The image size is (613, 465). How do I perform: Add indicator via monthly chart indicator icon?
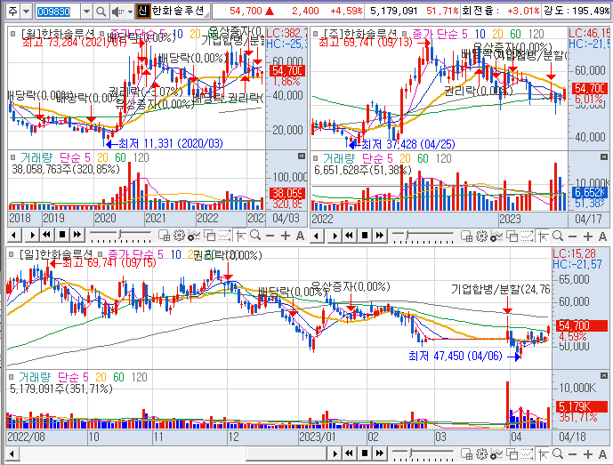pos(194,236)
